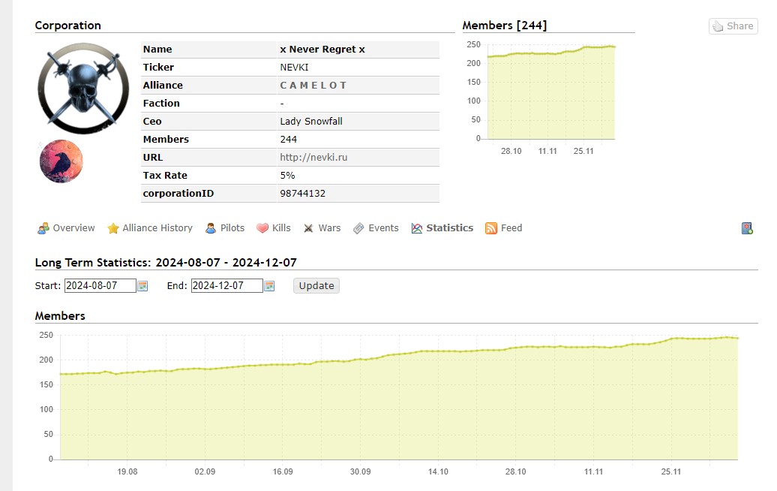Open the End date calendar picker
Image resolution: width=777 pixels, height=491 pixels.
pyautogui.click(x=269, y=286)
